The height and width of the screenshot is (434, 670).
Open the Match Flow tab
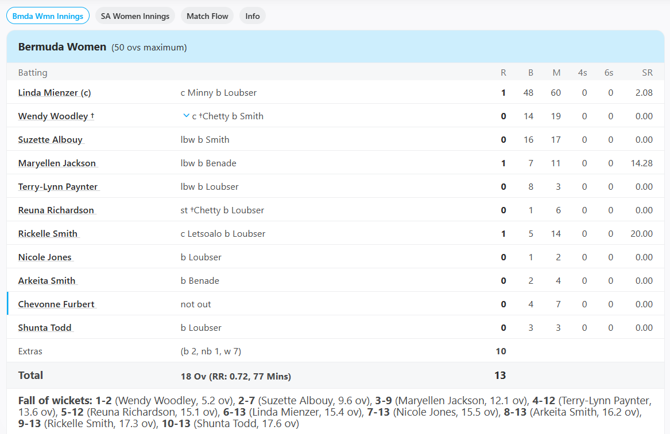coord(207,16)
